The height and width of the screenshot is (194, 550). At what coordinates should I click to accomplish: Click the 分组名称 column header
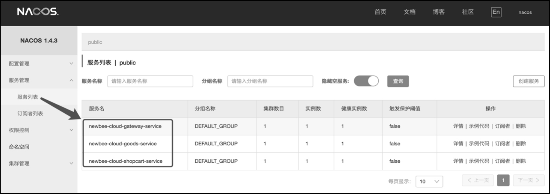click(x=205, y=108)
